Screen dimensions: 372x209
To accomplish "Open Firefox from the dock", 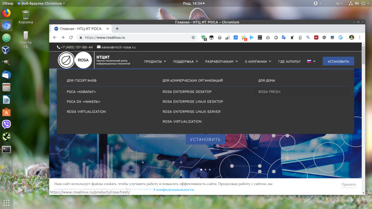I will tap(6, 13).
